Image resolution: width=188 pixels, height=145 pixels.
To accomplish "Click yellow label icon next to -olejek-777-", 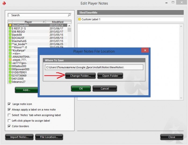I will (x=10, y=60).
